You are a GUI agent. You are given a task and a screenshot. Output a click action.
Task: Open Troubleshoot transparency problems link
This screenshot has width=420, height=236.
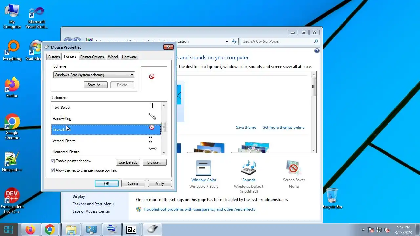(x=199, y=209)
